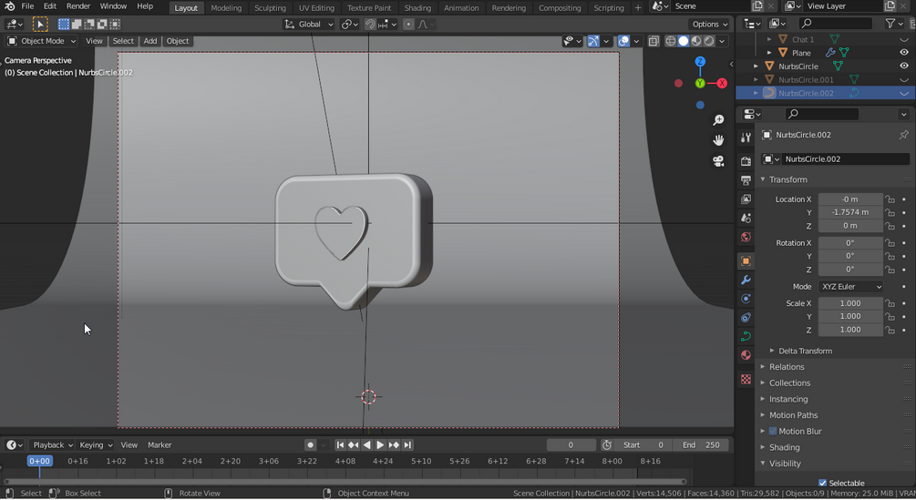Hide NurbsCircle with its eye icon
Viewport: 916px width, 500px height.
(x=904, y=66)
